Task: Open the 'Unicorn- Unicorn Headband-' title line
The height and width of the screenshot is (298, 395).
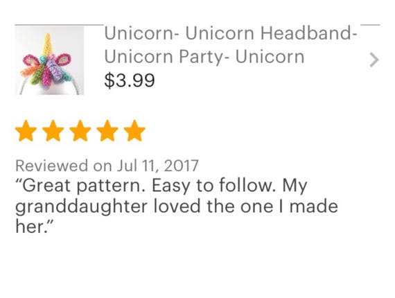Action: (231, 33)
